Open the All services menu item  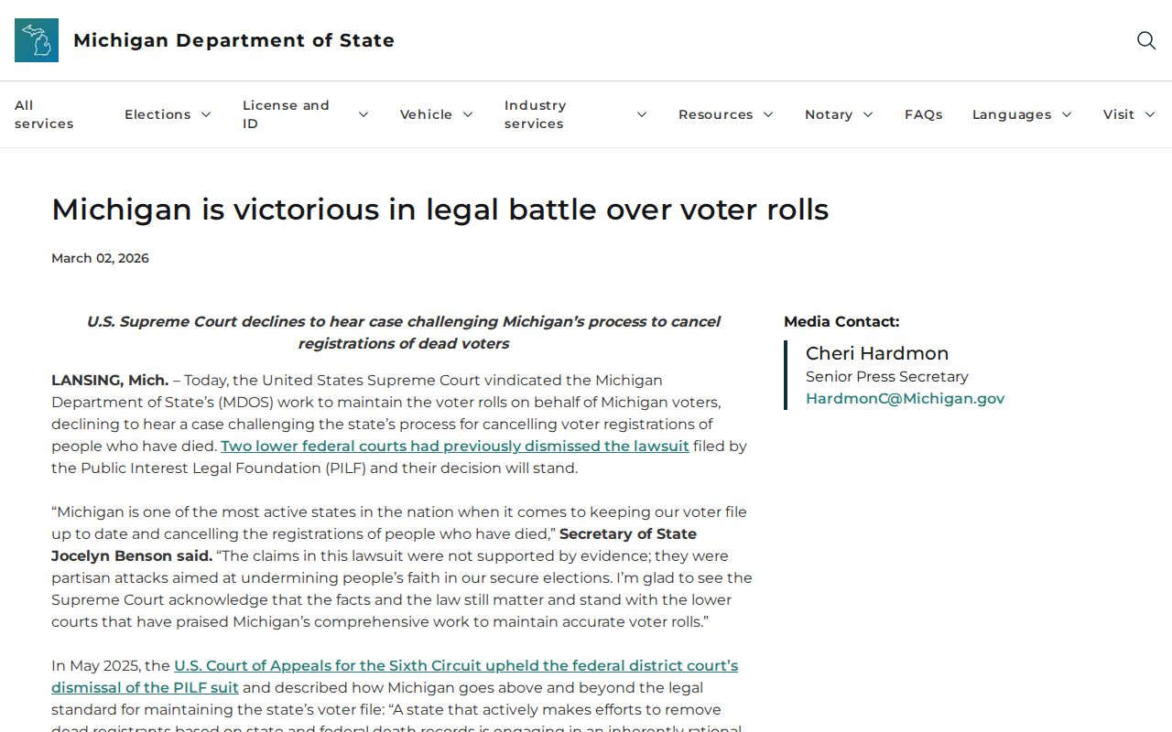pos(44,114)
